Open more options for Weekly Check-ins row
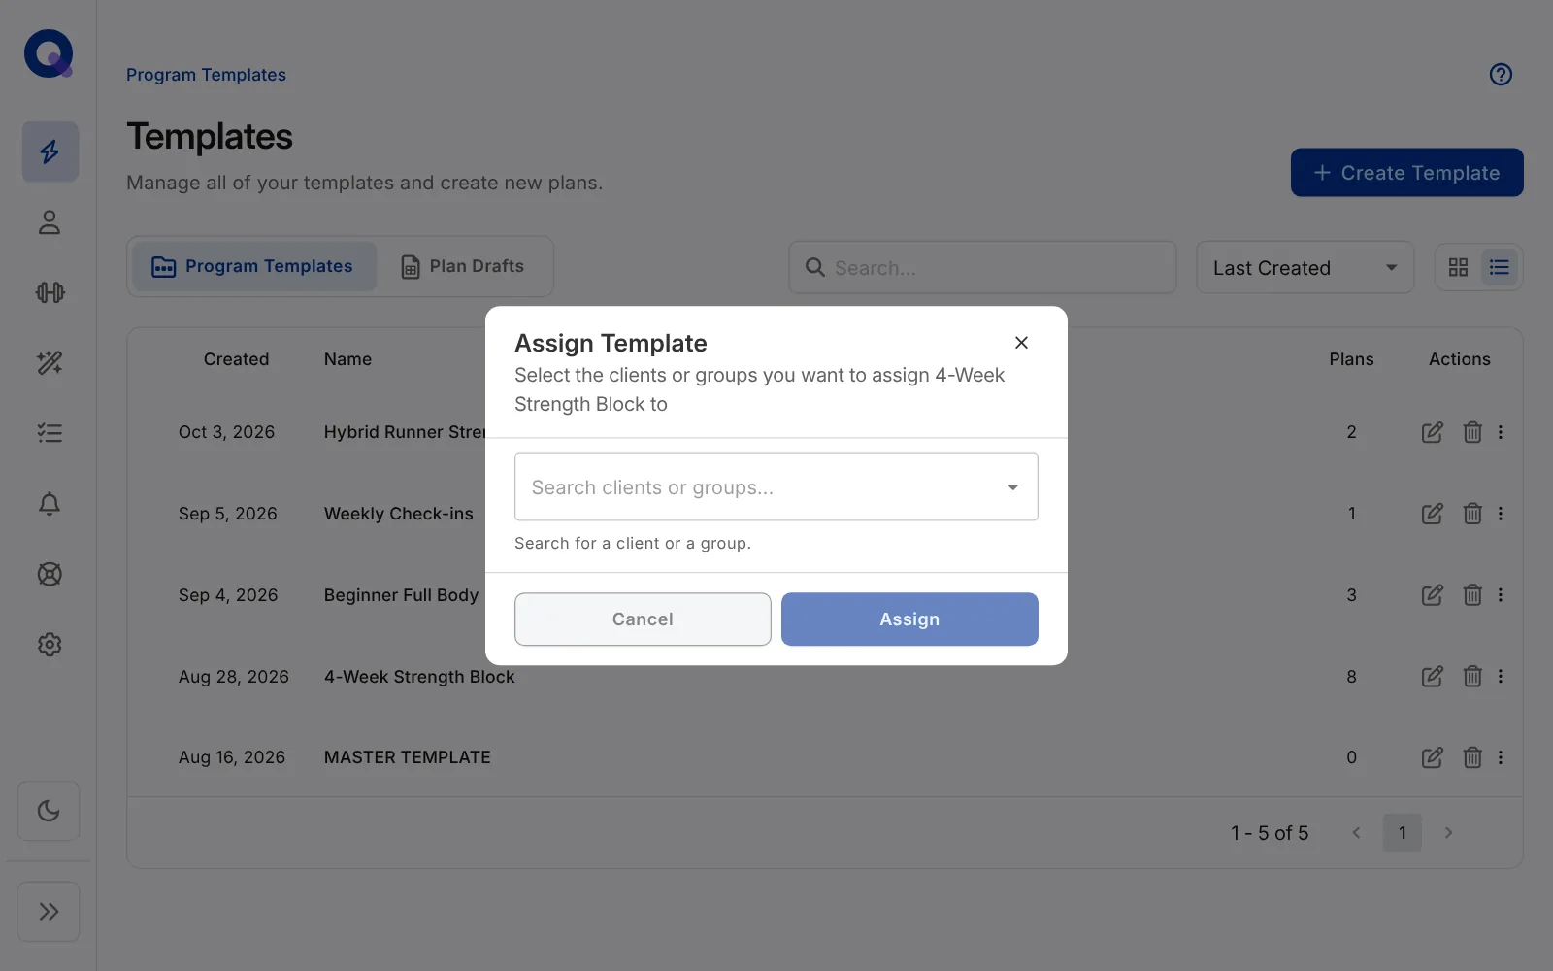The height and width of the screenshot is (971, 1553). (x=1501, y=514)
